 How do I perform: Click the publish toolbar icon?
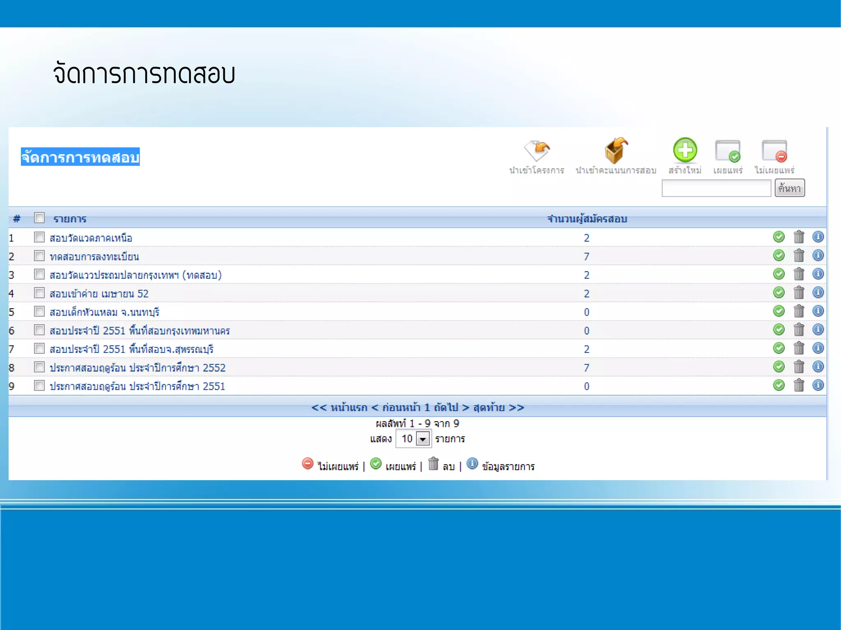(x=728, y=151)
